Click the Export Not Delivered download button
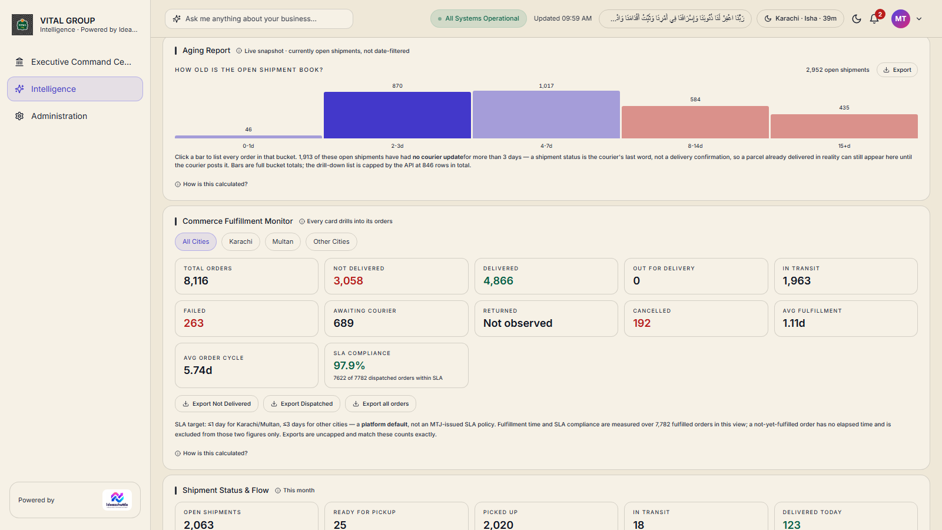The image size is (942, 530). point(217,404)
